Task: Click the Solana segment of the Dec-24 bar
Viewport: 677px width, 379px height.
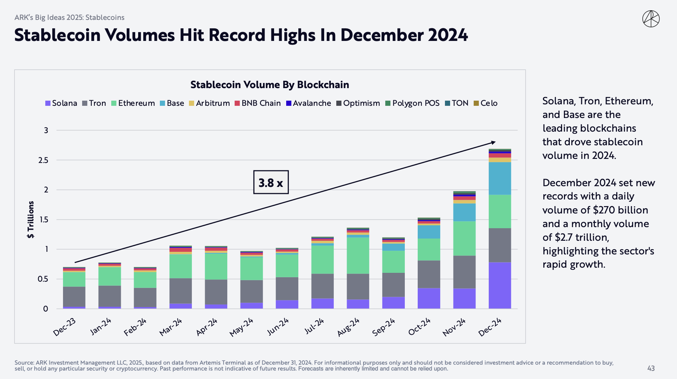Action: (x=500, y=285)
